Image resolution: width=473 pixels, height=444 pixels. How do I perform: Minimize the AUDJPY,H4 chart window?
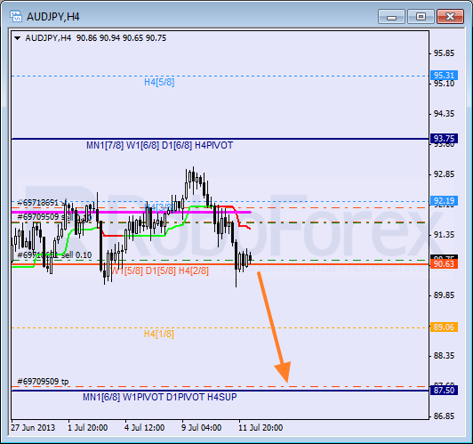(x=391, y=16)
